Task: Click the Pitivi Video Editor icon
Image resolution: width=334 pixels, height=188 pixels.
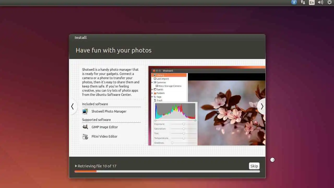Action: (x=85, y=137)
